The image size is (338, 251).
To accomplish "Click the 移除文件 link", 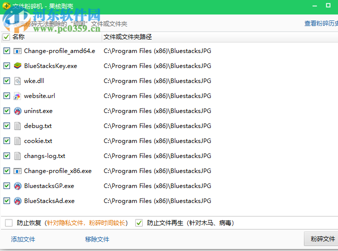I will coord(97,239).
